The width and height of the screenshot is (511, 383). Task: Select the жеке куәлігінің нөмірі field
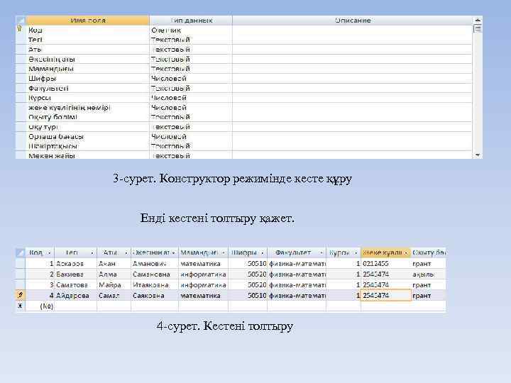click(88, 108)
